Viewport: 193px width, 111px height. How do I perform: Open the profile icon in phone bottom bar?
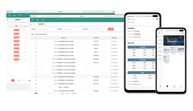[181, 86]
